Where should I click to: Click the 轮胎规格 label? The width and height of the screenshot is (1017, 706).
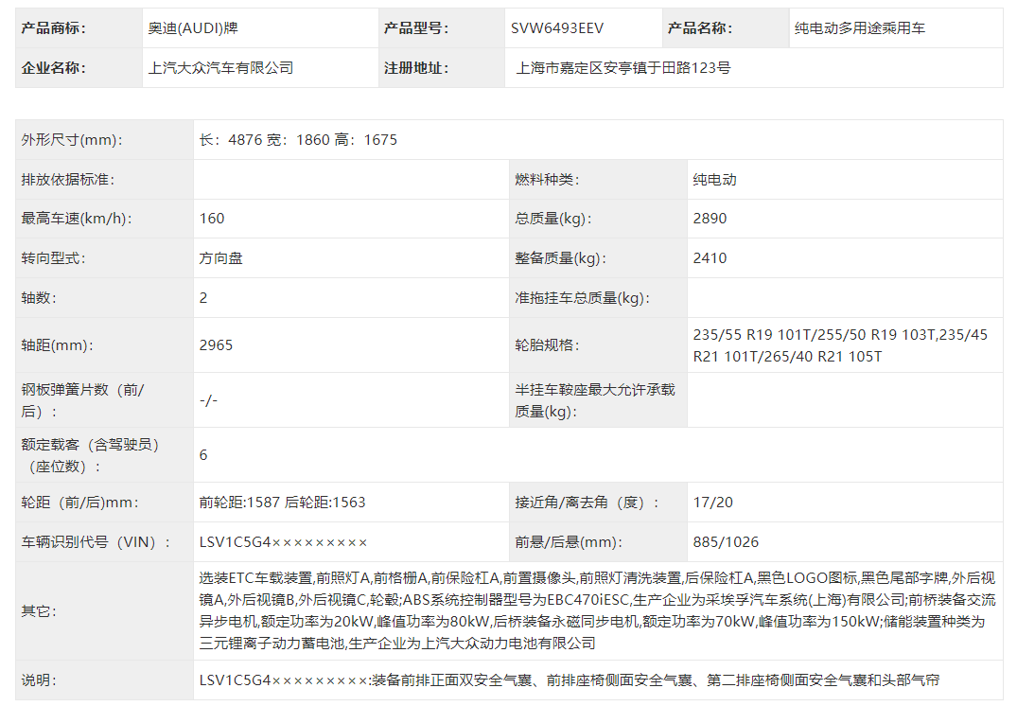coord(547,345)
